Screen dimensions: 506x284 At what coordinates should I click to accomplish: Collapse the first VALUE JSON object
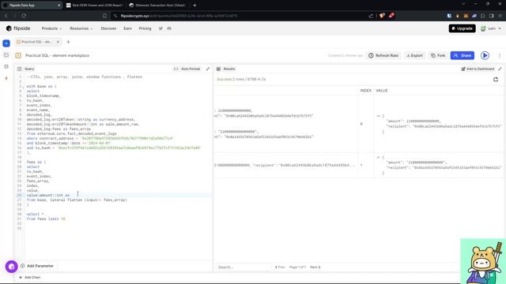[378, 116]
